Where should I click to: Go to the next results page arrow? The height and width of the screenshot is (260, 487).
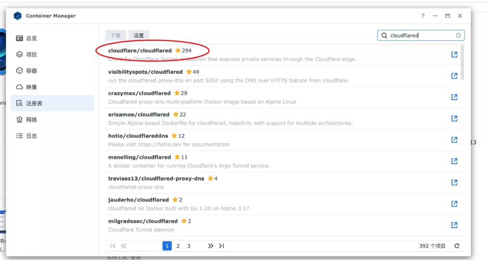[x=210, y=246]
